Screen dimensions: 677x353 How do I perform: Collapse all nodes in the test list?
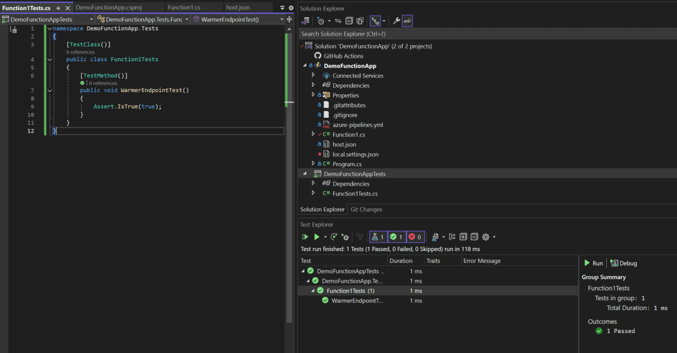(474, 237)
